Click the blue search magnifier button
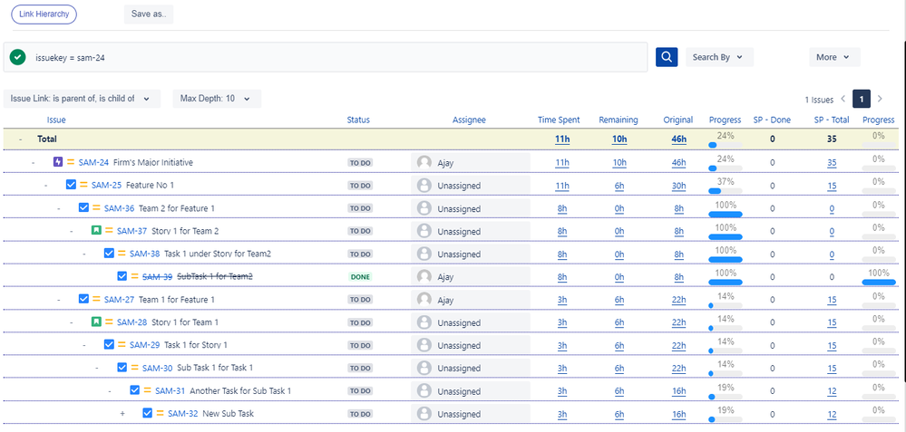Screen dimensions: 906x432 click(x=667, y=57)
